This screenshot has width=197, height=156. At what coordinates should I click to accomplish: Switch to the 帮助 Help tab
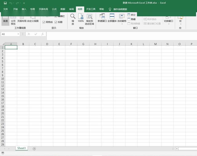(102, 9)
